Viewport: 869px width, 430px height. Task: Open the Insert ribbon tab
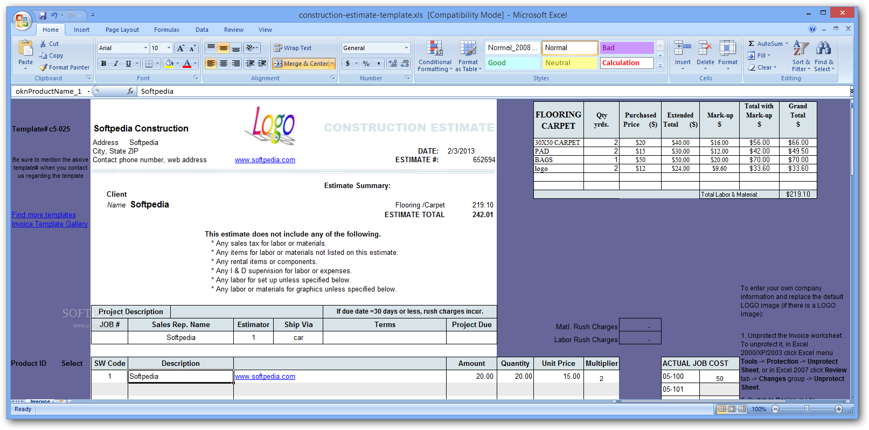coord(81,30)
